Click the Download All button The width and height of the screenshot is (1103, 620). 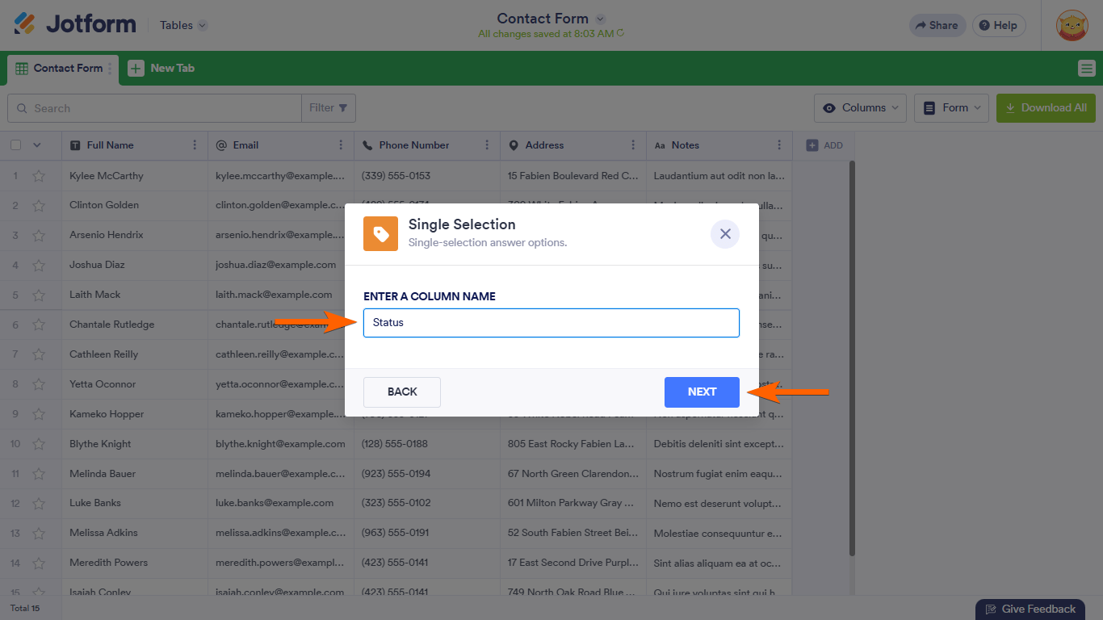tap(1046, 108)
